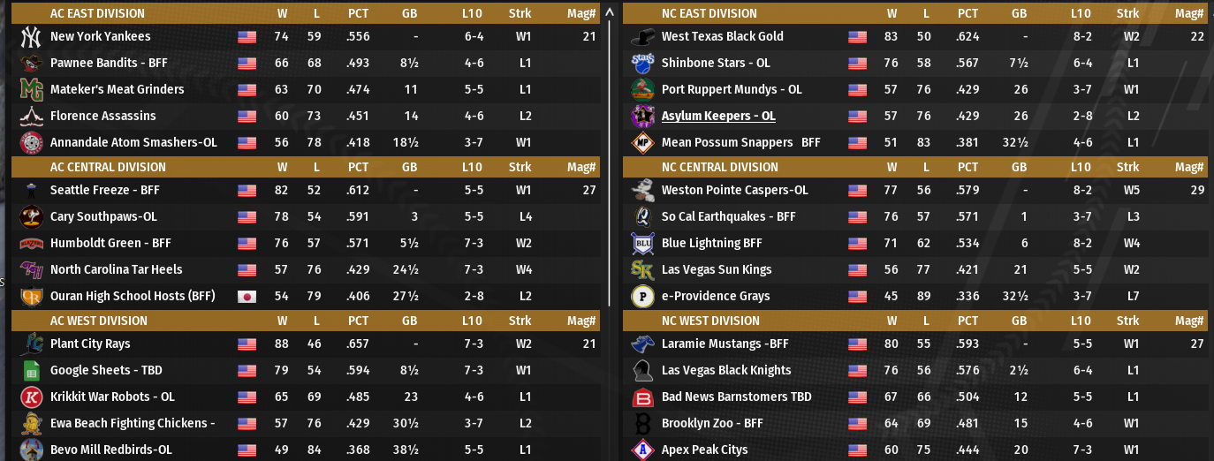Click the GB column header in NC East Division
Screen dimensions: 1214x461
[1019, 13]
